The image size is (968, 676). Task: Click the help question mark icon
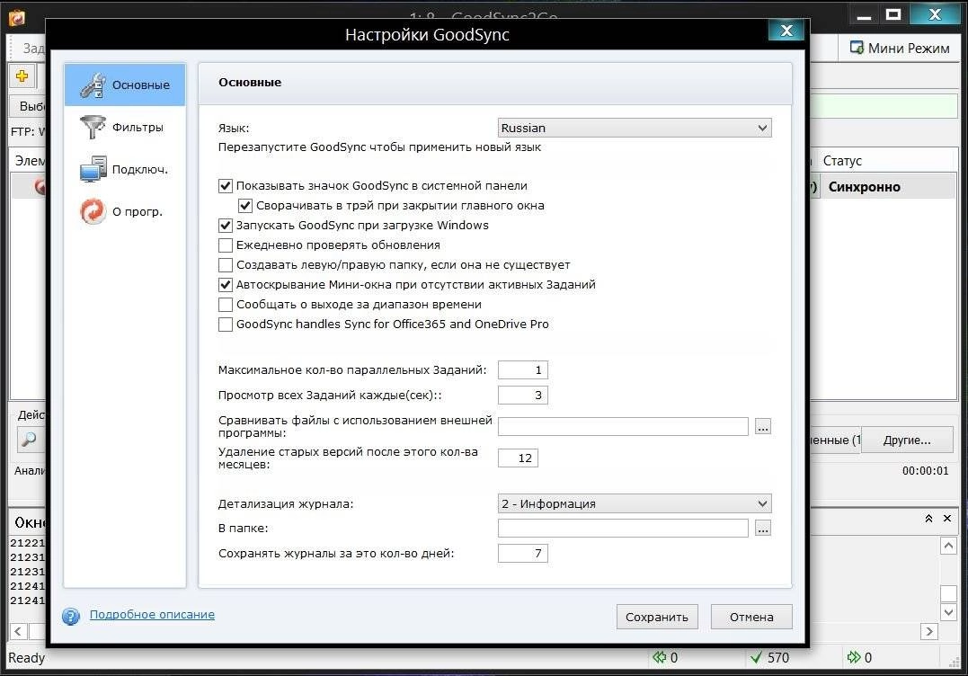(x=71, y=616)
